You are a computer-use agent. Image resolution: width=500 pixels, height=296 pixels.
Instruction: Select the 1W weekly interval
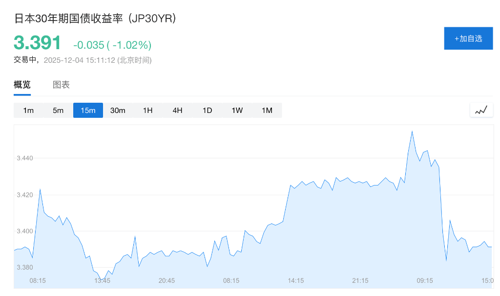(237, 110)
